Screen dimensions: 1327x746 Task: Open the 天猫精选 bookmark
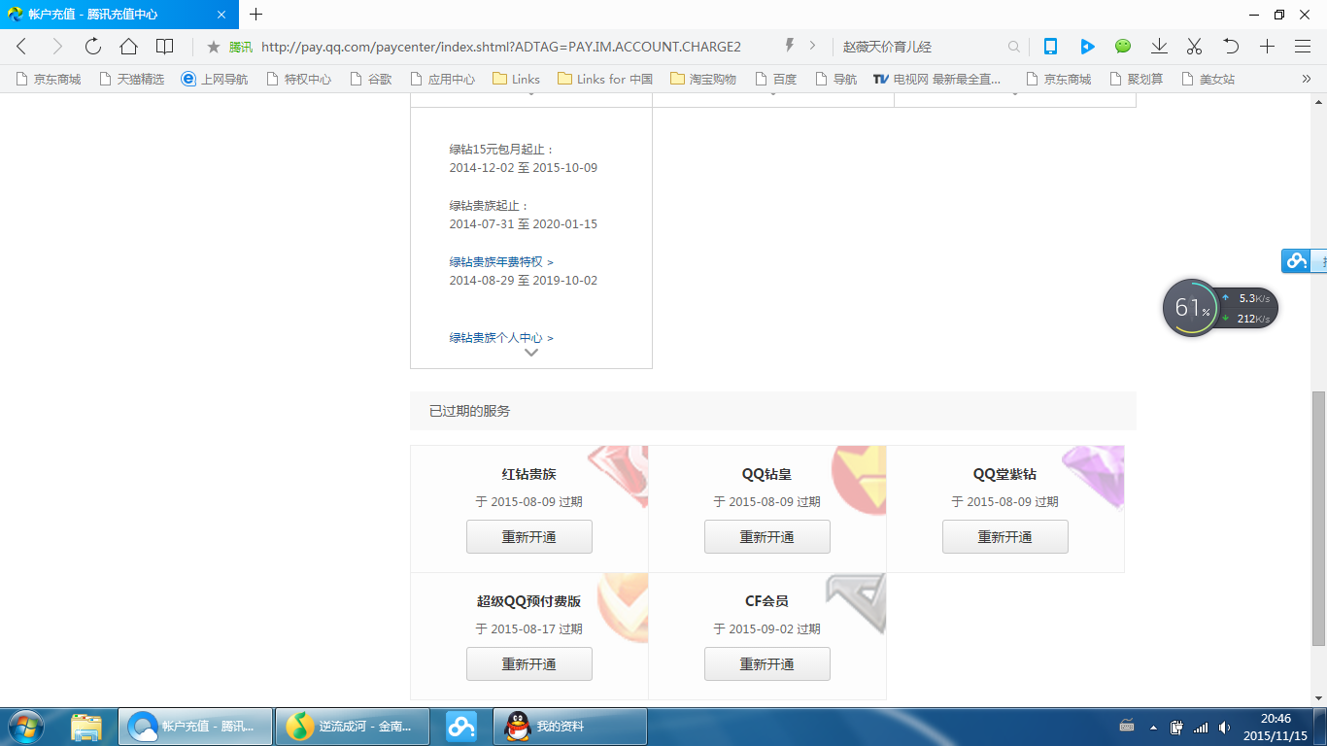point(132,80)
